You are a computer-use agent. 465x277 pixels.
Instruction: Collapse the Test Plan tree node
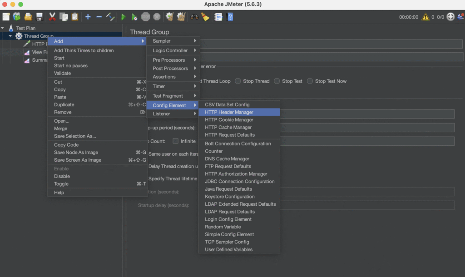3,28
